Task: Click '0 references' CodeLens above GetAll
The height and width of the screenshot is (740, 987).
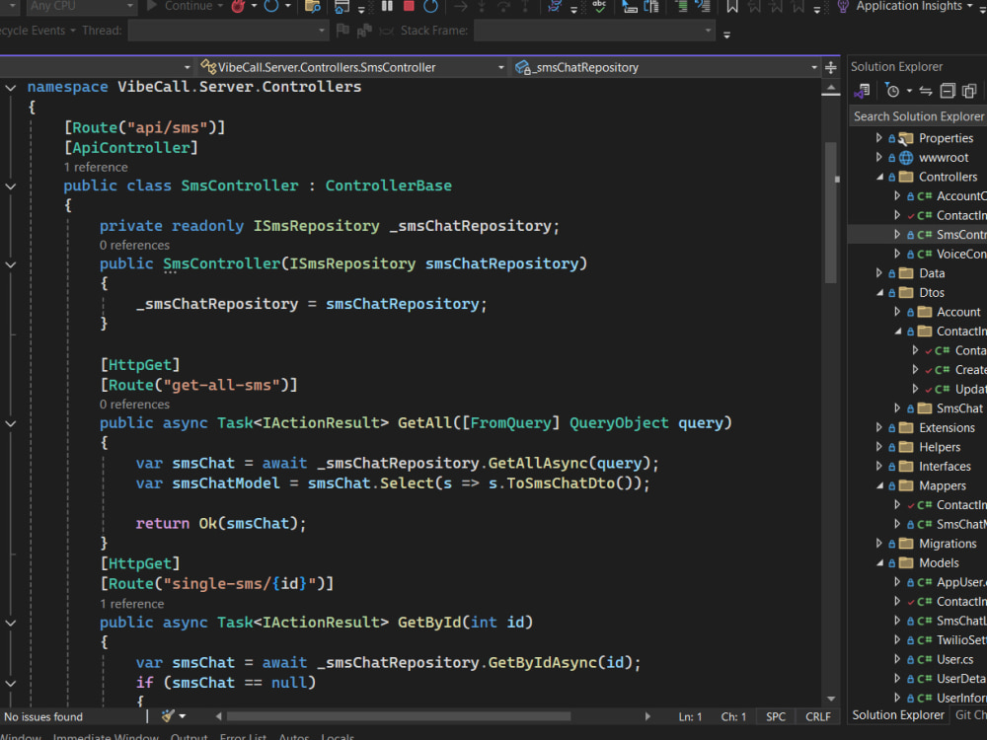Action: tap(134, 405)
